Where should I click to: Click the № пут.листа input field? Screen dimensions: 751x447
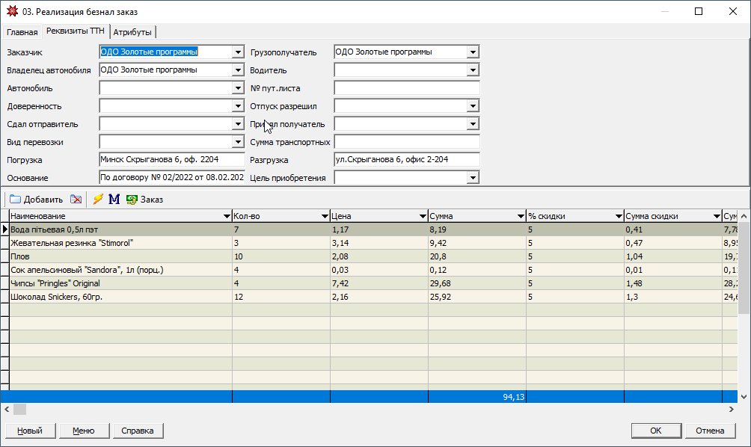[x=406, y=88]
